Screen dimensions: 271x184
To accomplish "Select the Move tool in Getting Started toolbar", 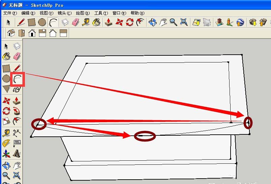I will [119, 22].
